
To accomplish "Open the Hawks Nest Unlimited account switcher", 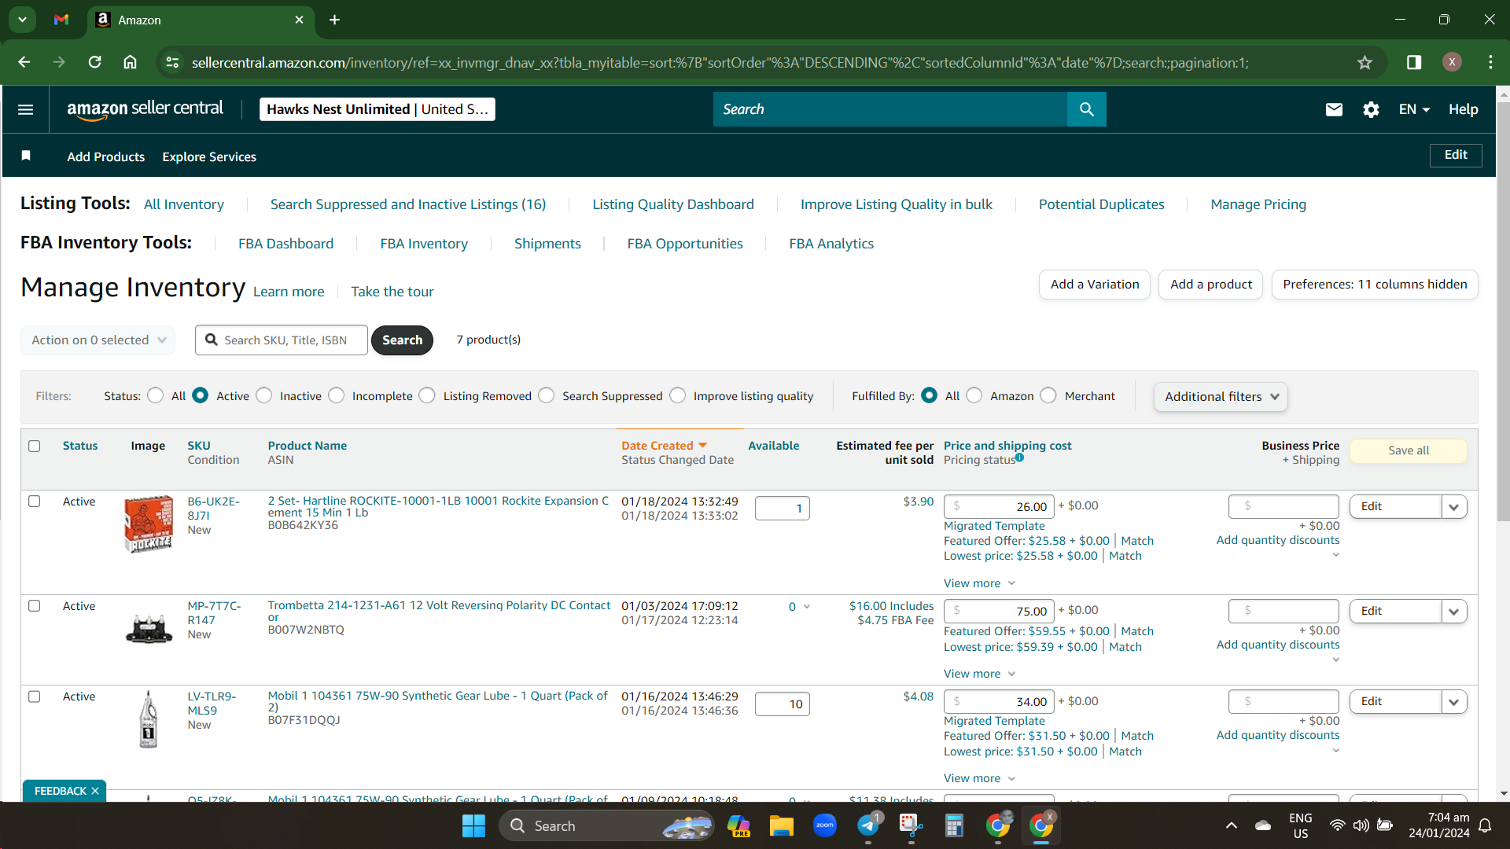I will 377,109.
